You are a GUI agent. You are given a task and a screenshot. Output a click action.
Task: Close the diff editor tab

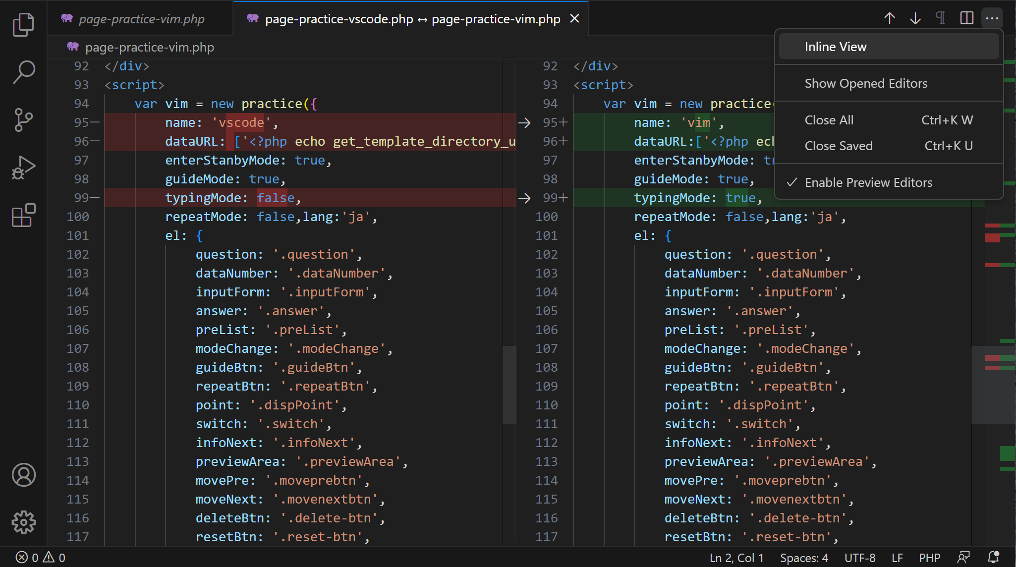tap(574, 19)
